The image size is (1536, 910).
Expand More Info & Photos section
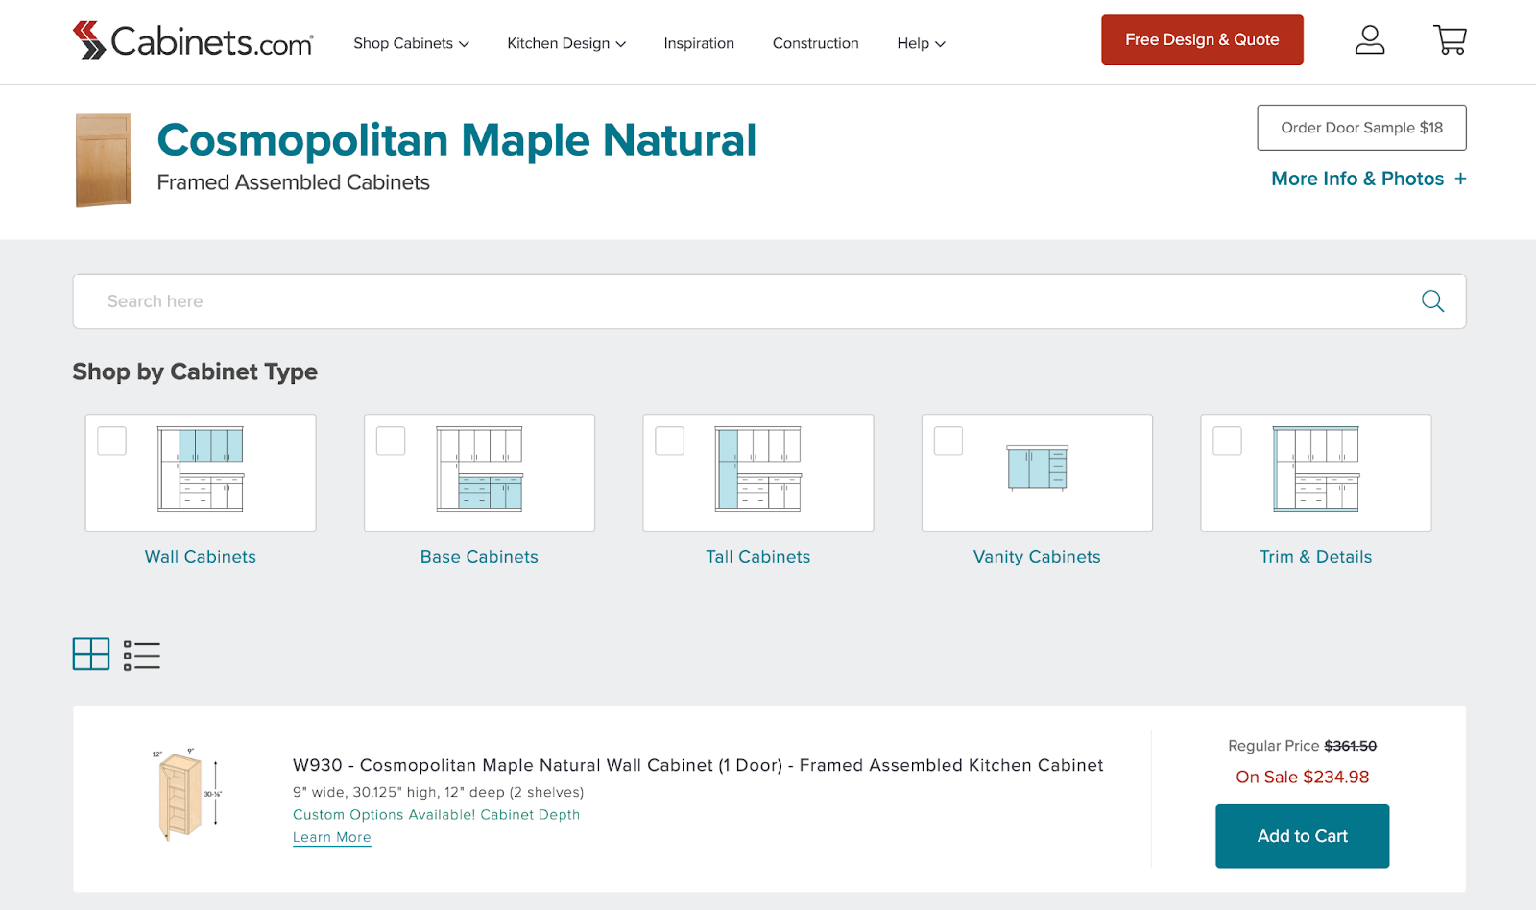(x=1368, y=179)
